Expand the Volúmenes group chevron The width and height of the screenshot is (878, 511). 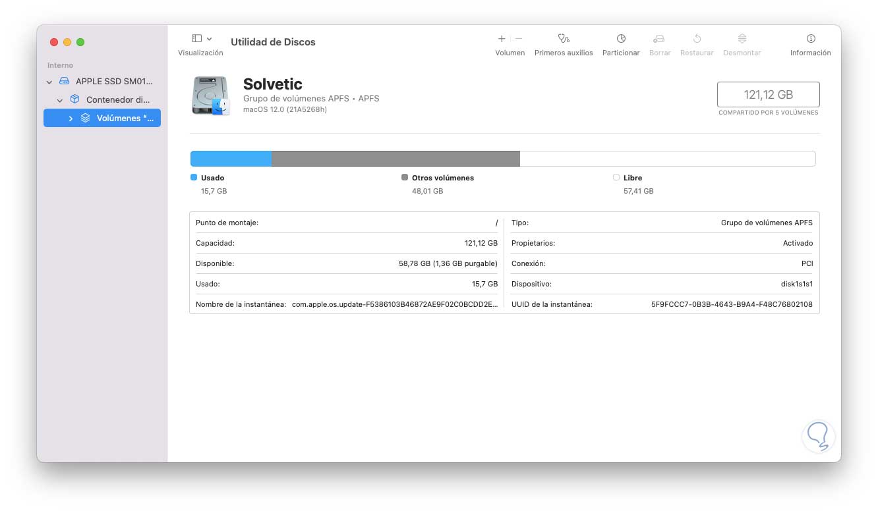click(x=71, y=119)
